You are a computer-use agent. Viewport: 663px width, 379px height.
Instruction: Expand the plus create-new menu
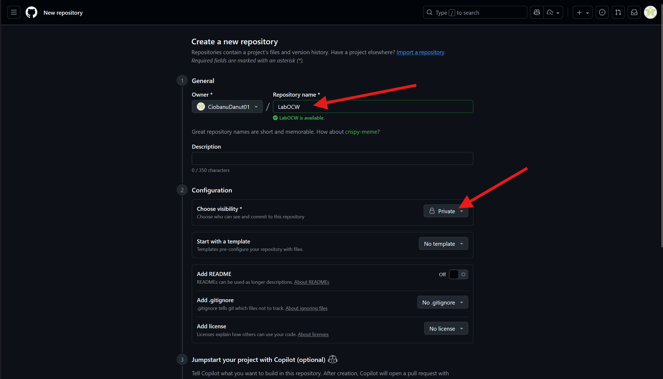[x=582, y=13]
